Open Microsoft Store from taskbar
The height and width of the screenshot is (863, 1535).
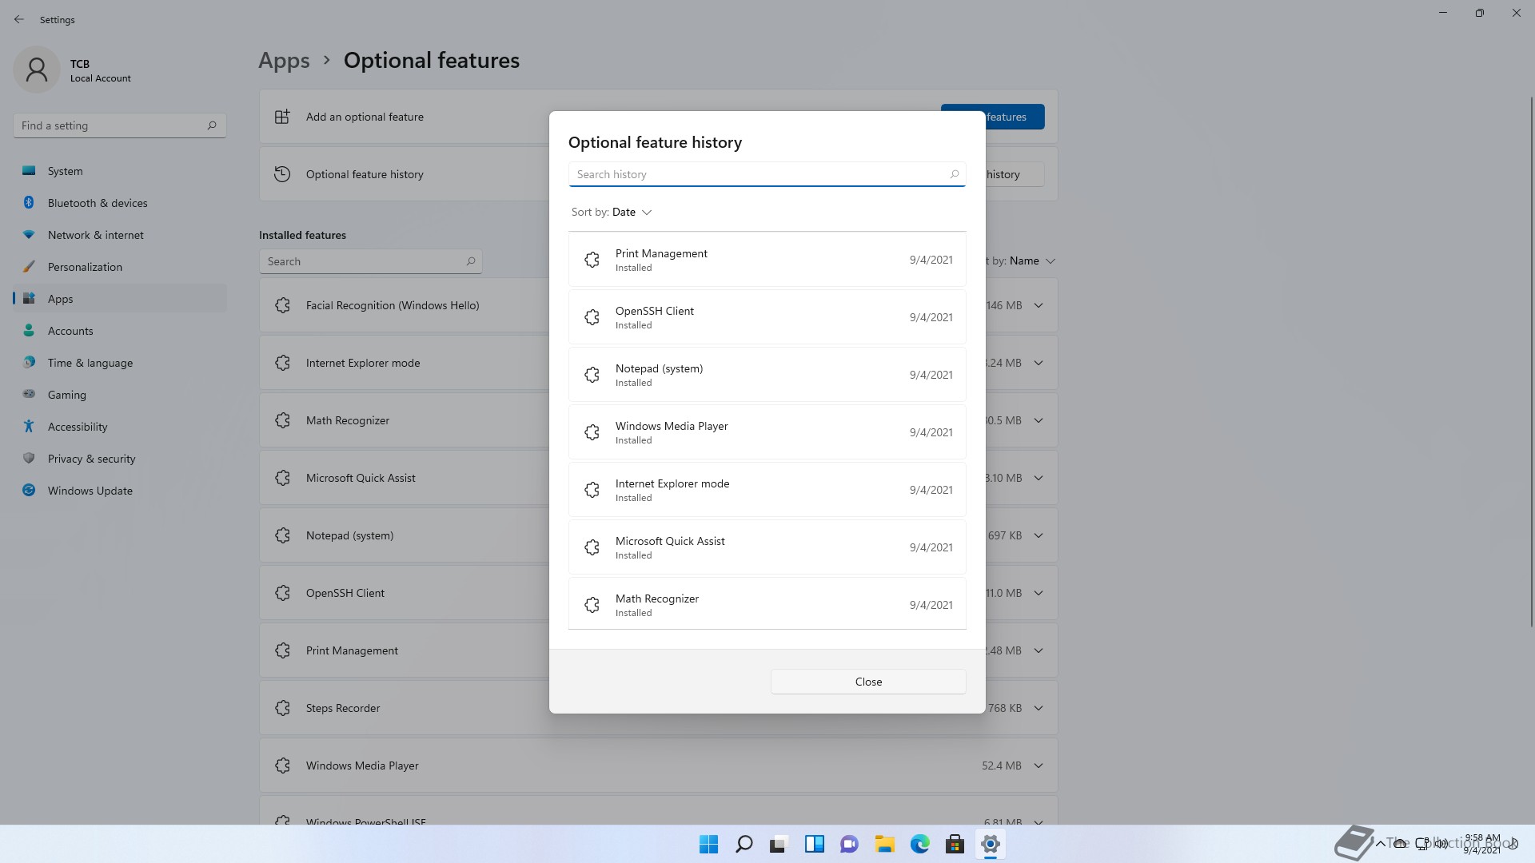click(x=955, y=844)
